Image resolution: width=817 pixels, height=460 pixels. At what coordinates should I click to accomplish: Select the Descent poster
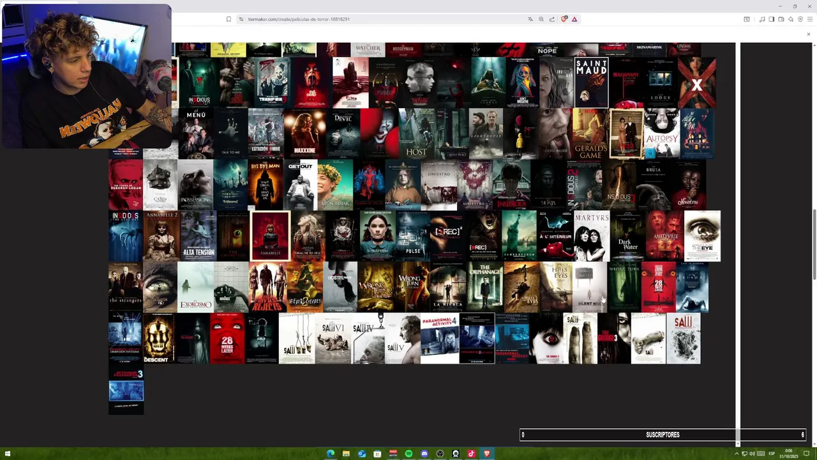coord(158,338)
